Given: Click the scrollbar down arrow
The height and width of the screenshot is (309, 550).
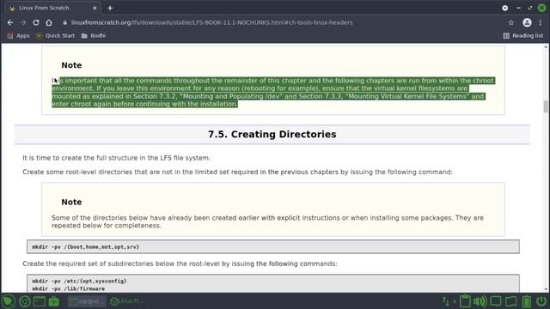Looking at the screenshot, I should 546,289.
